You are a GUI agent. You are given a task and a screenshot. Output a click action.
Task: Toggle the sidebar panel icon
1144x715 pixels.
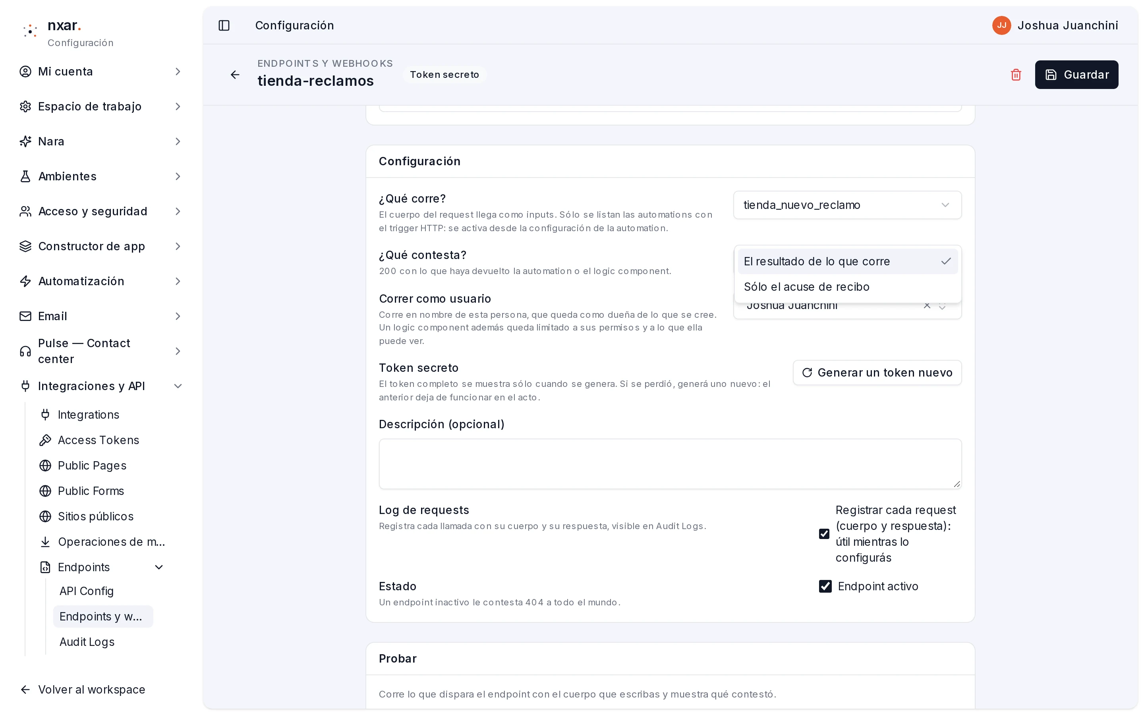pyautogui.click(x=224, y=25)
